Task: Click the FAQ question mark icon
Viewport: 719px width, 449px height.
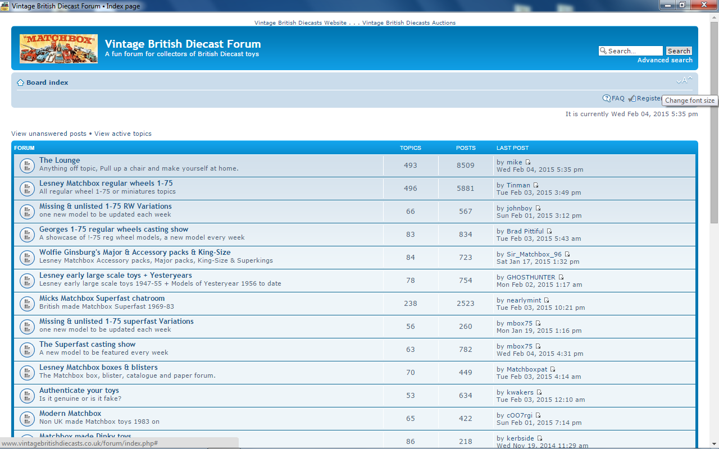Action: pyautogui.click(x=607, y=98)
